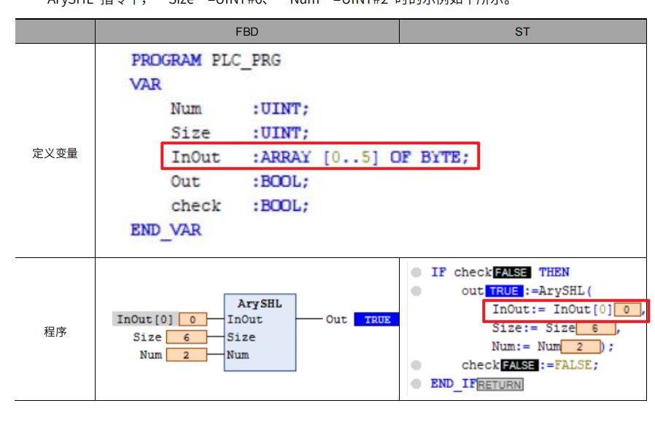
Task: Click the gray dot beside the IF check line
Action: [x=416, y=273]
